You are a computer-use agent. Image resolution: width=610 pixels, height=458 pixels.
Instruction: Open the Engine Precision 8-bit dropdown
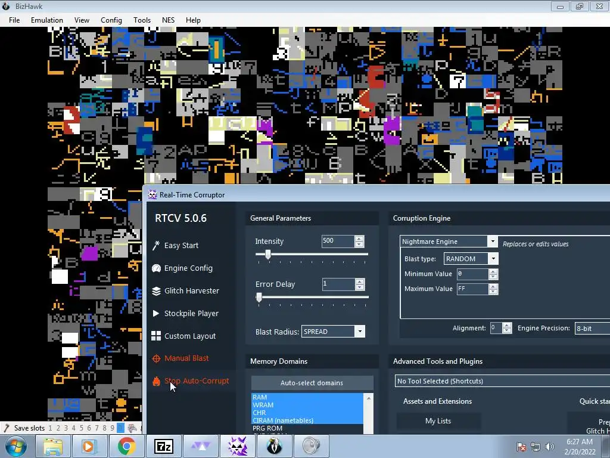592,329
